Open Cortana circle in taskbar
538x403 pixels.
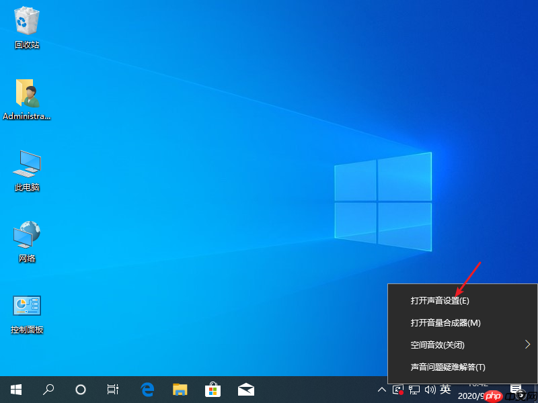click(x=81, y=390)
